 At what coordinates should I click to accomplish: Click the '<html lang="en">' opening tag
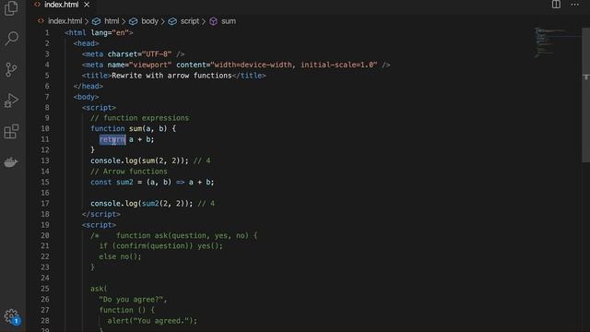tap(99, 33)
